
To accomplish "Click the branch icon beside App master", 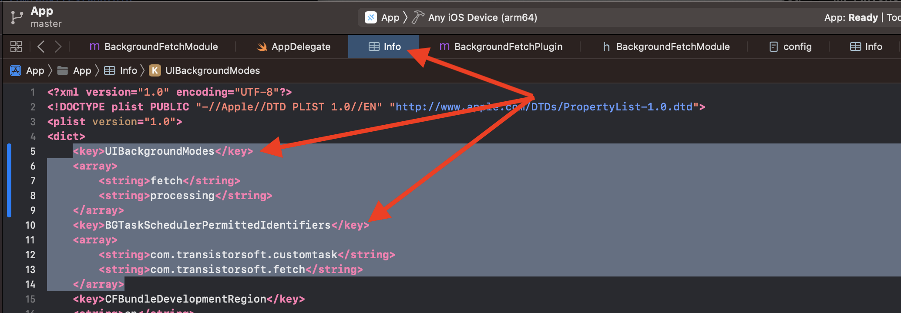I will [x=16, y=17].
